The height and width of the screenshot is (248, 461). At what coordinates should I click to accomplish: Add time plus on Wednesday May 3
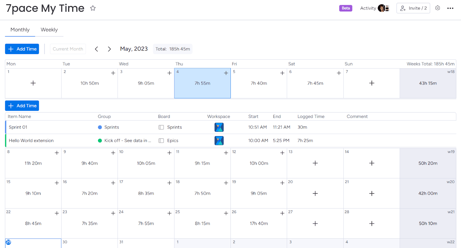click(x=169, y=73)
